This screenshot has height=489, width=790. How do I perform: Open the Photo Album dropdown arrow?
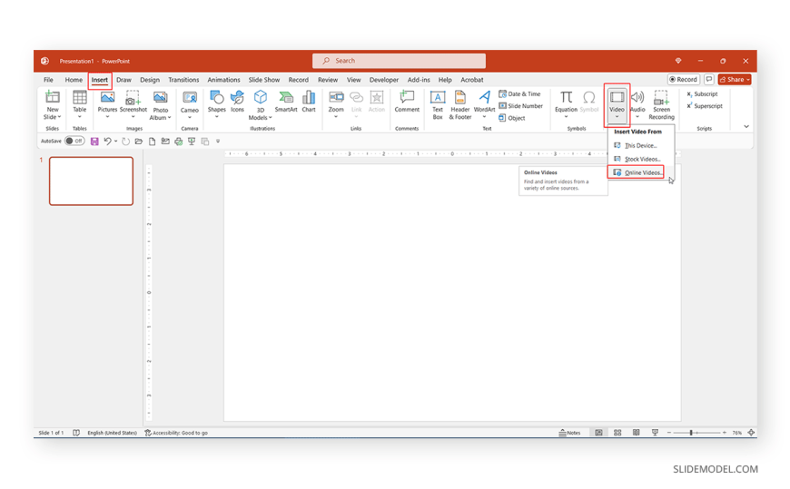pyautogui.click(x=169, y=118)
